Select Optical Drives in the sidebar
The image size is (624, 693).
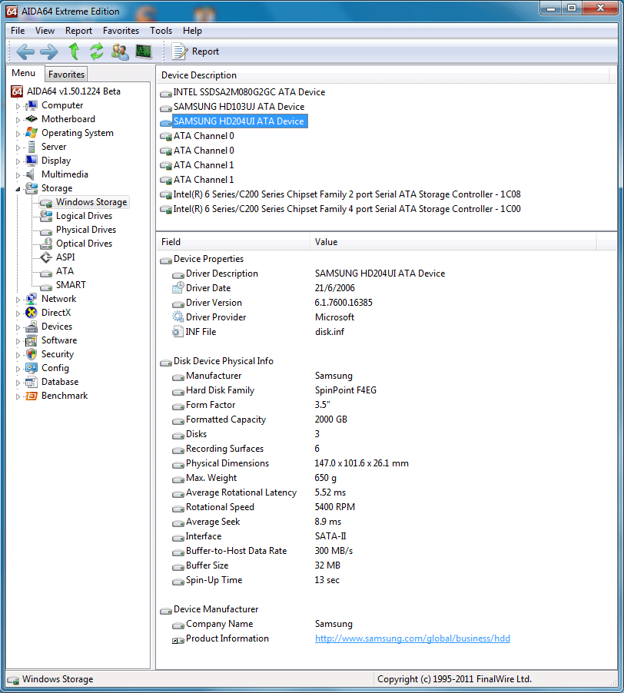point(85,243)
